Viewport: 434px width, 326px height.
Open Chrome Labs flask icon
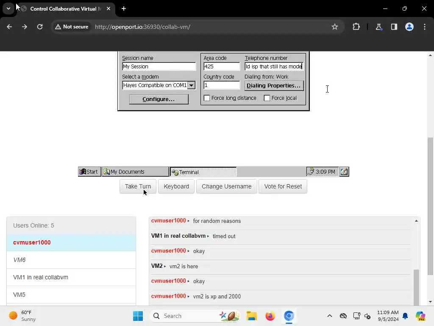coord(378,27)
